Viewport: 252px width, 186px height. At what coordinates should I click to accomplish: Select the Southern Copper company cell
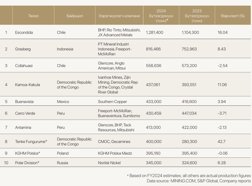point(112,101)
